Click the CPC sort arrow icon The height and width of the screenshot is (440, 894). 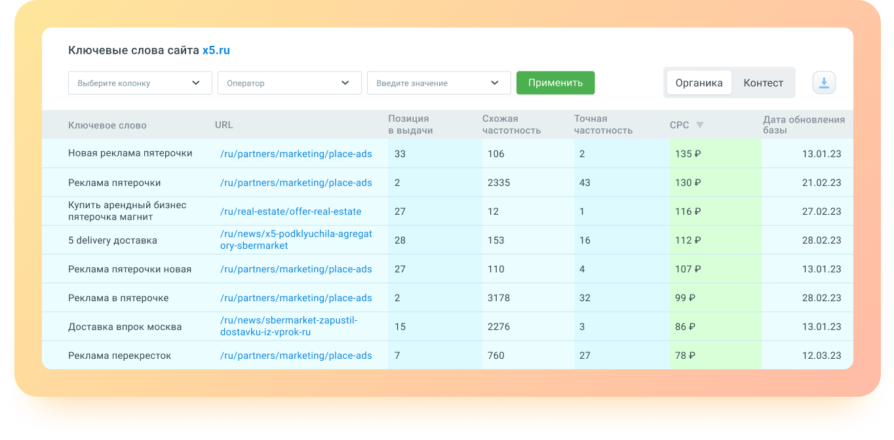coord(699,125)
